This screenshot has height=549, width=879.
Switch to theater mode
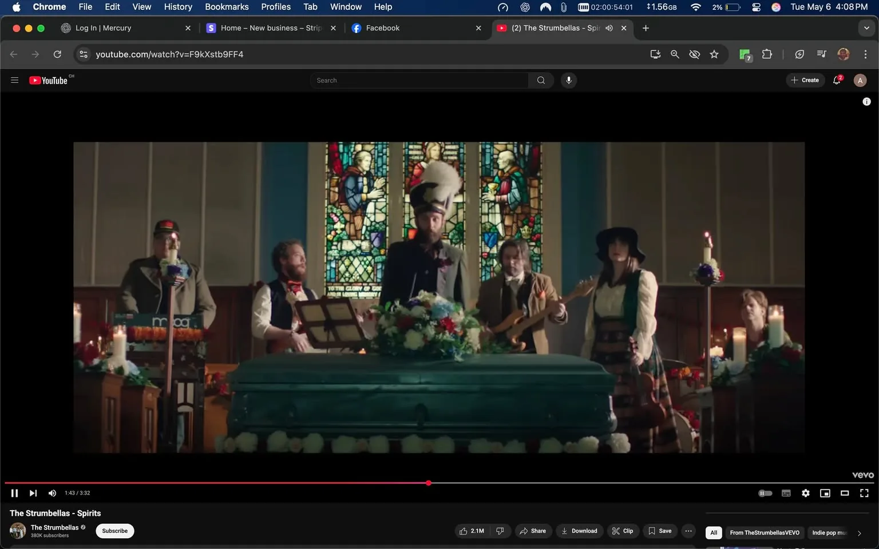tap(845, 492)
